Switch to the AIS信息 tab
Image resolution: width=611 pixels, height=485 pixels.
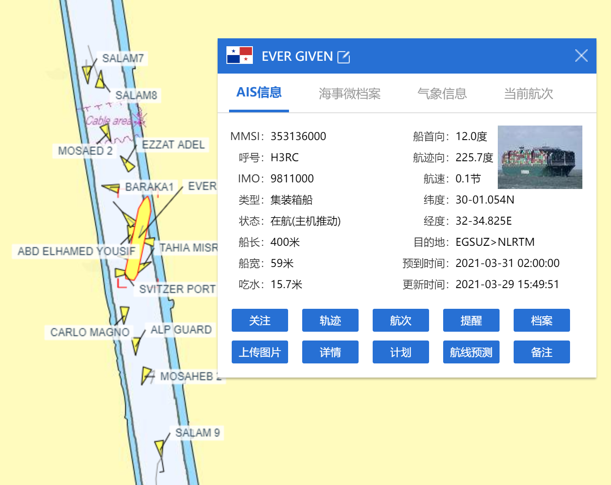click(x=259, y=93)
